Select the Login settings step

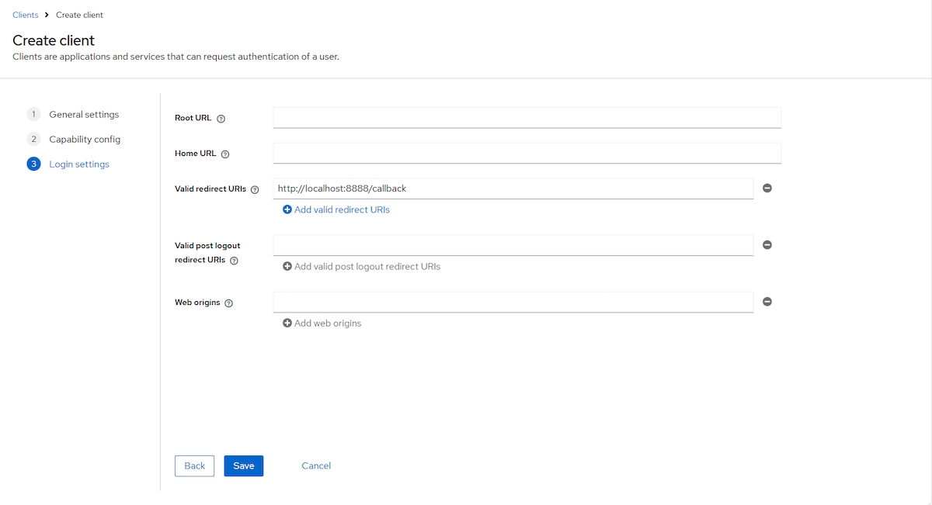[x=78, y=164]
